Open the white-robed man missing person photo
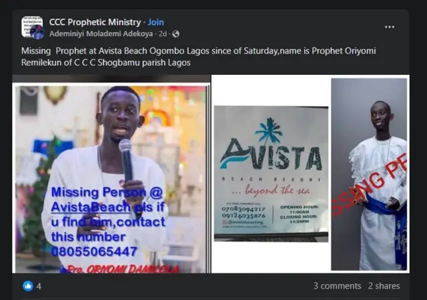The image size is (427, 300). (369, 174)
